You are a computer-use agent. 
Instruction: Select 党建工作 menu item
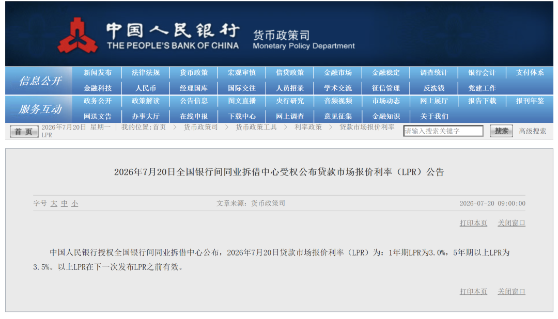482,88
